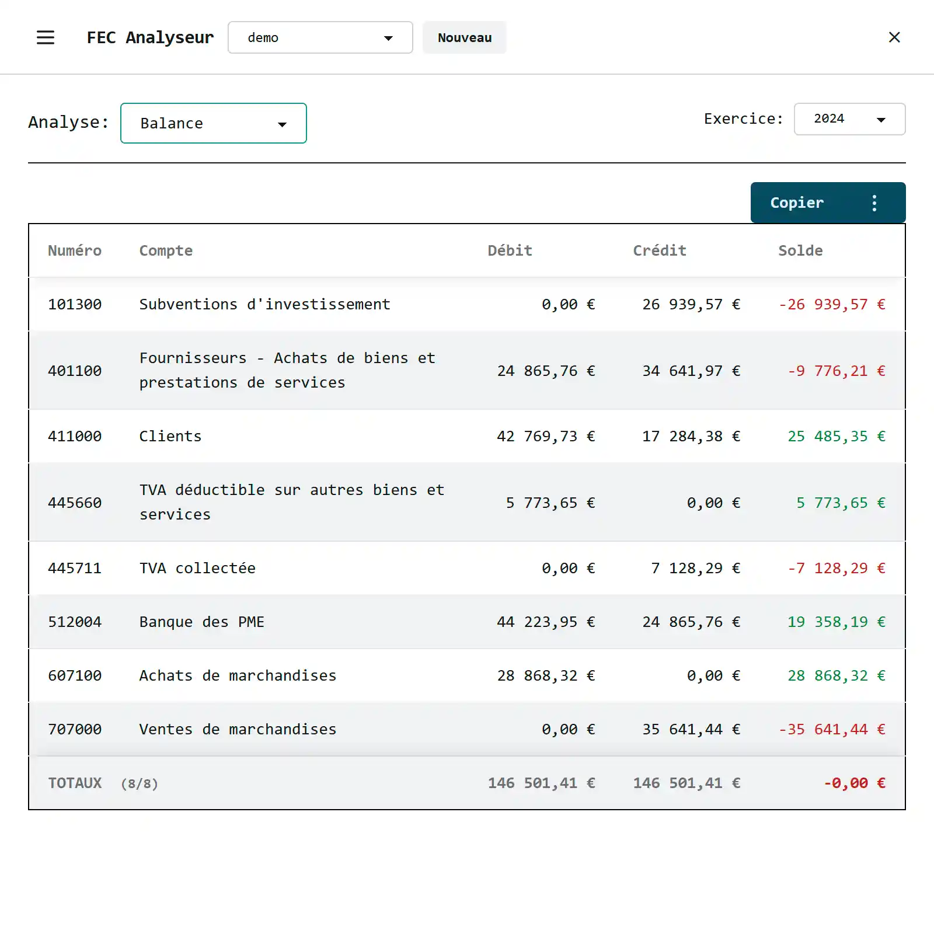
Task: Select the TVA collectée row
Action: coord(197,568)
